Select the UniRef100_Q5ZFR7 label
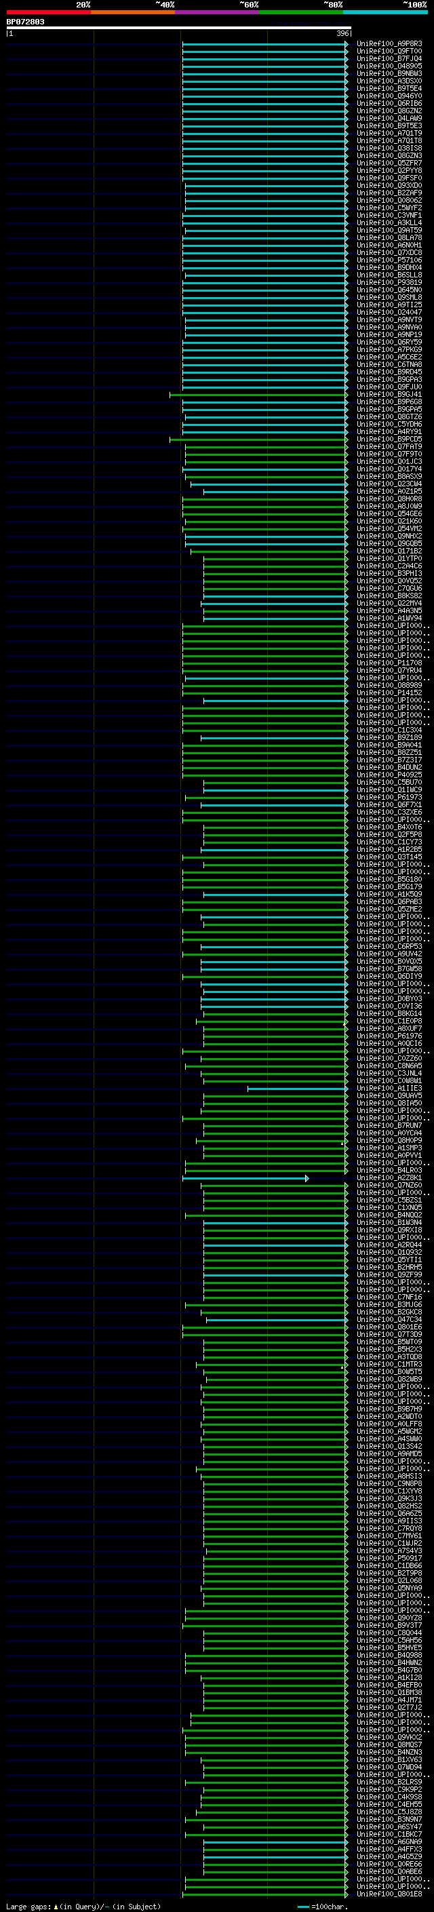Image resolution: width=434 pixels, height=1912 pixels. tap(389, 163)
